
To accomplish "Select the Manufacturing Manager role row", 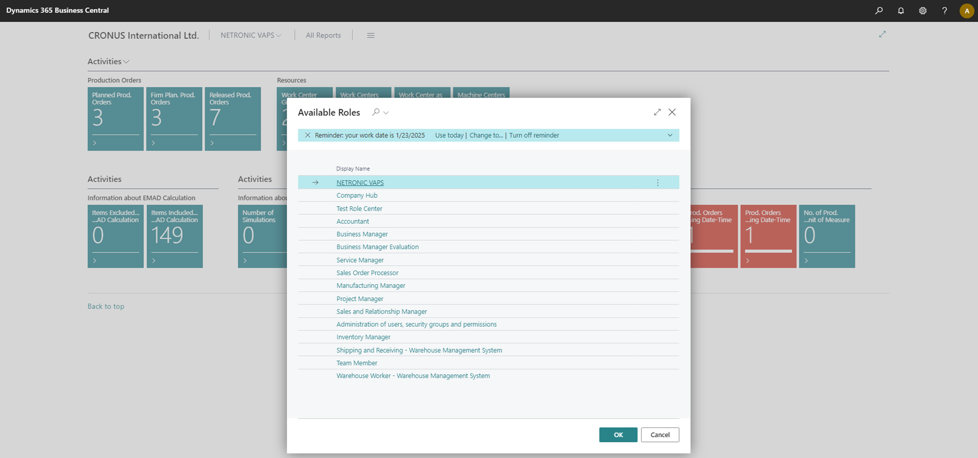I will click(x=371, y=285).
